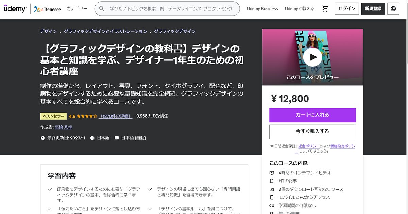Open the shopping cart icon
The image size is (408, 214).
pos(325,9)
